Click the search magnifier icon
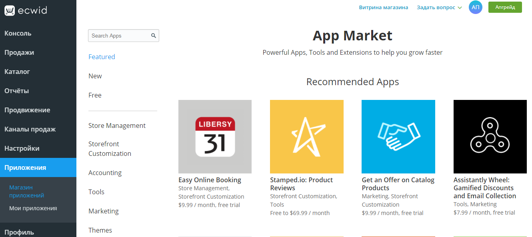The height and width of the screenshot is (237, 532). (x=154, y=36)
